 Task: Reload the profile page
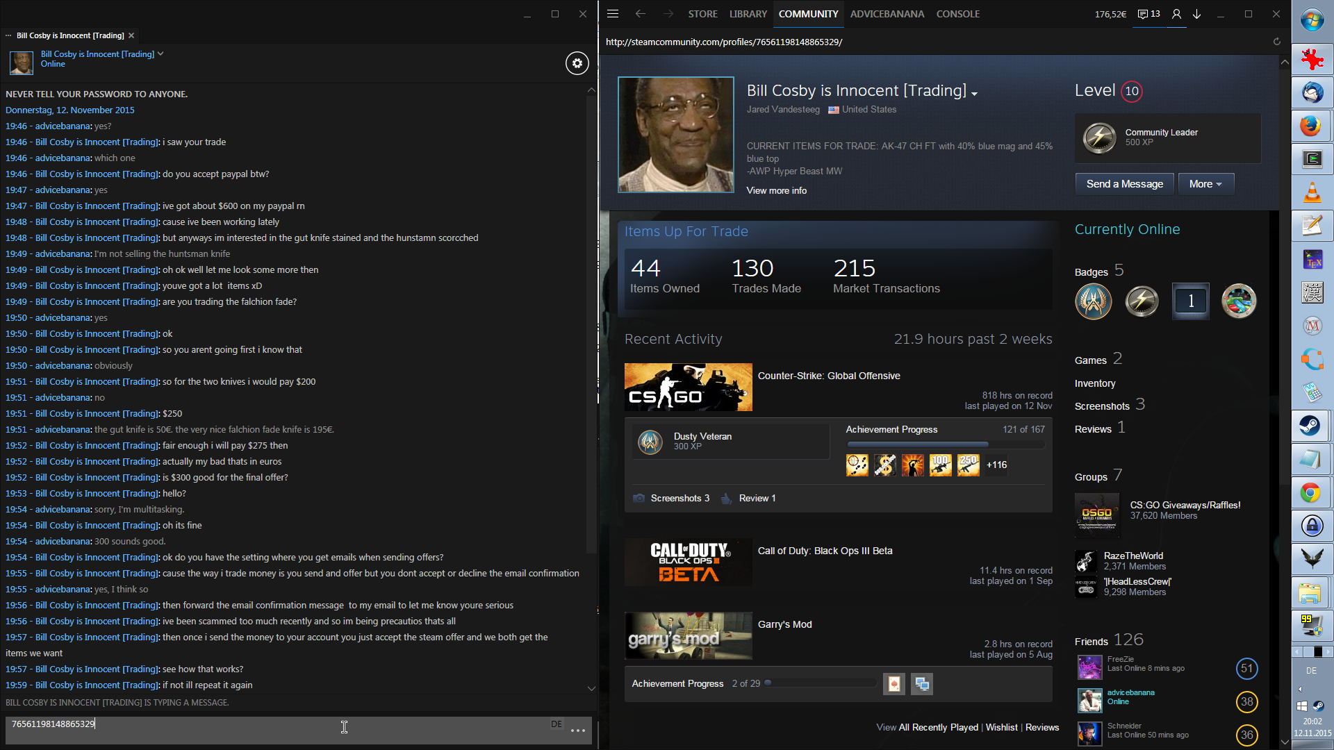coord(1276,42)
